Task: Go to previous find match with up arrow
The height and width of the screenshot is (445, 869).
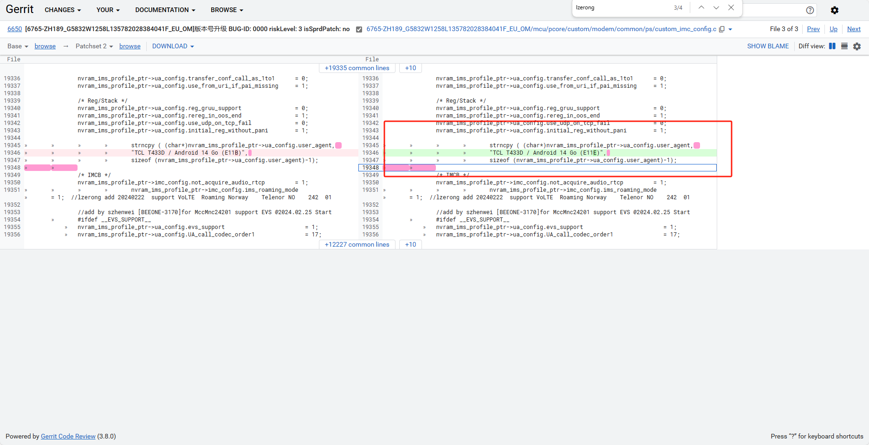Action: (701, 7)
